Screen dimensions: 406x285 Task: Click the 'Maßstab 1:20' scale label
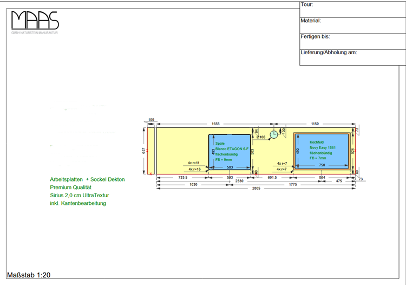[29, 275]
